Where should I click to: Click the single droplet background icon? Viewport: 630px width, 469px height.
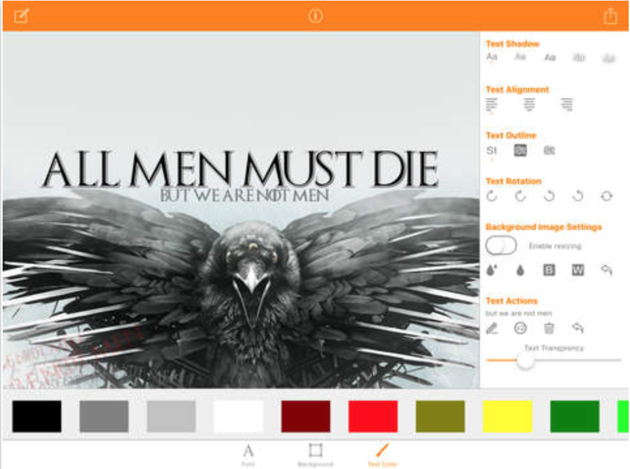click(x=520, y=270)
